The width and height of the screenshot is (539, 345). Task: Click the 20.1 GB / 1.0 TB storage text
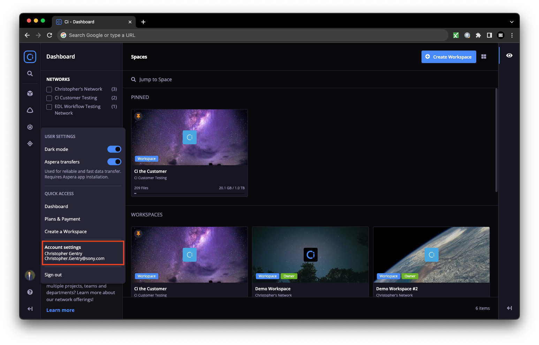232,188
